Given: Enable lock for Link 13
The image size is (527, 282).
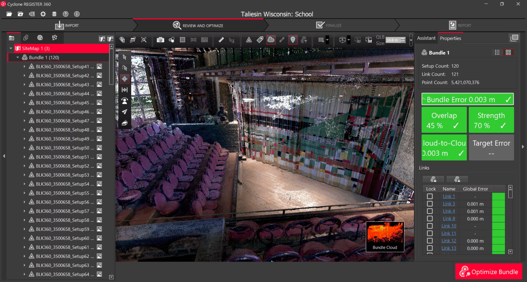Looking at the screenshot, I should point(430,248).
